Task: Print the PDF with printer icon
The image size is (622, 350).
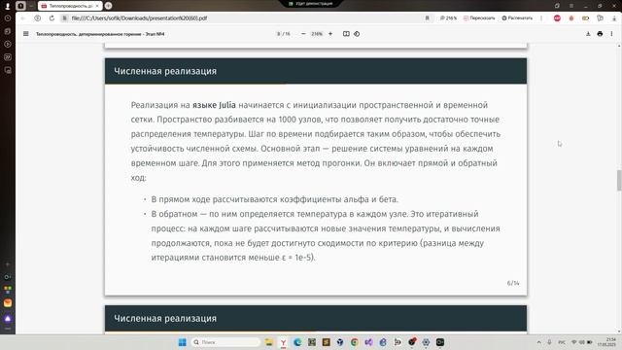Action: (600, 34)
